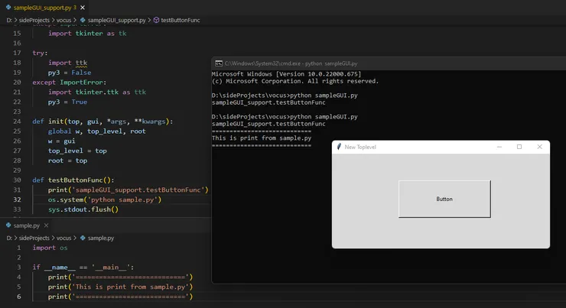Click the Tk feather icon in New Toplevel
Viewport: 566px width, 308px height.
339,147
